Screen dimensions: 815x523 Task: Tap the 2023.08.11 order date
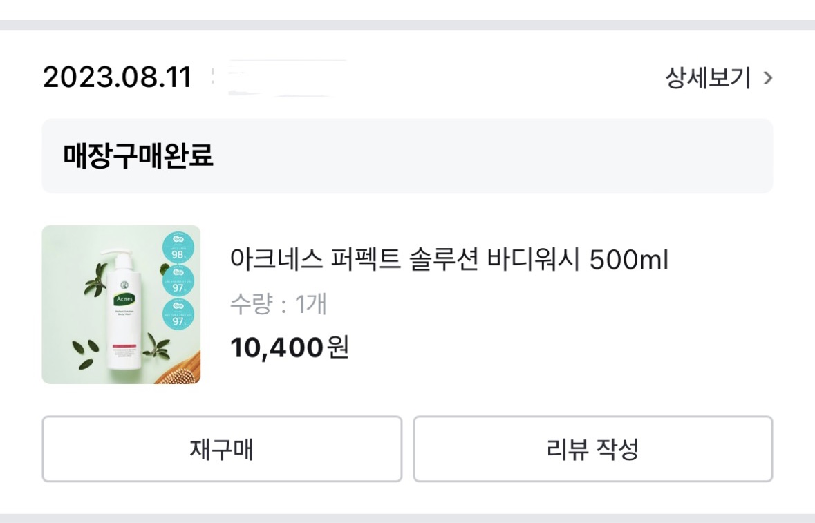(x=117, y=77)
